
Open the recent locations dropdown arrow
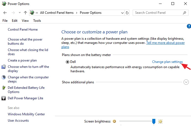click(x=20, y=13)
